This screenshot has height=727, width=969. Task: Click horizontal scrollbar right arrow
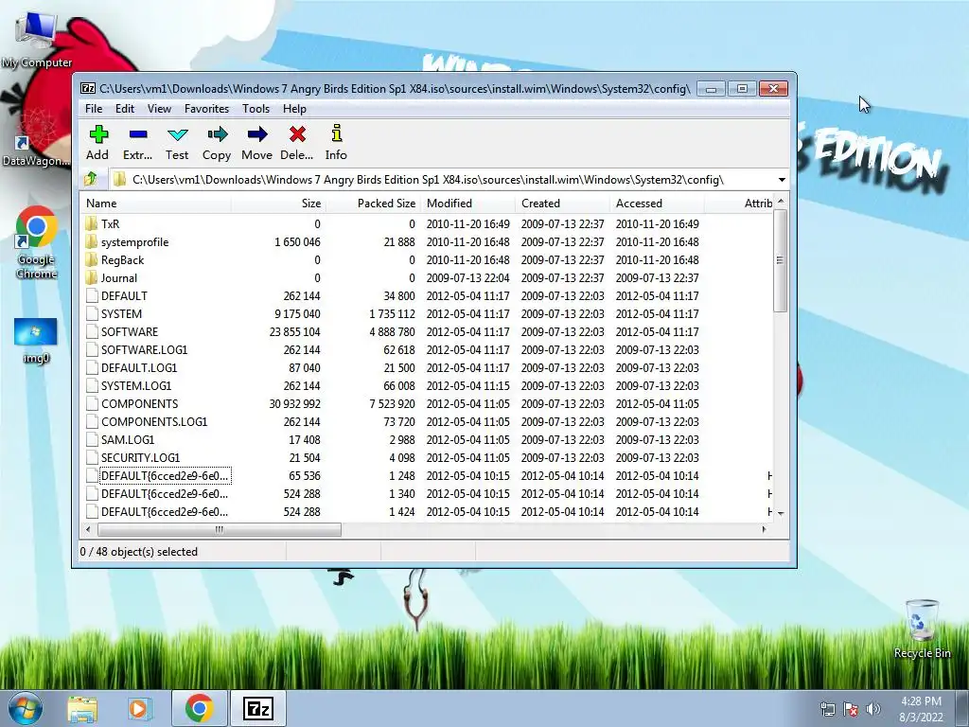pos(765,529)
